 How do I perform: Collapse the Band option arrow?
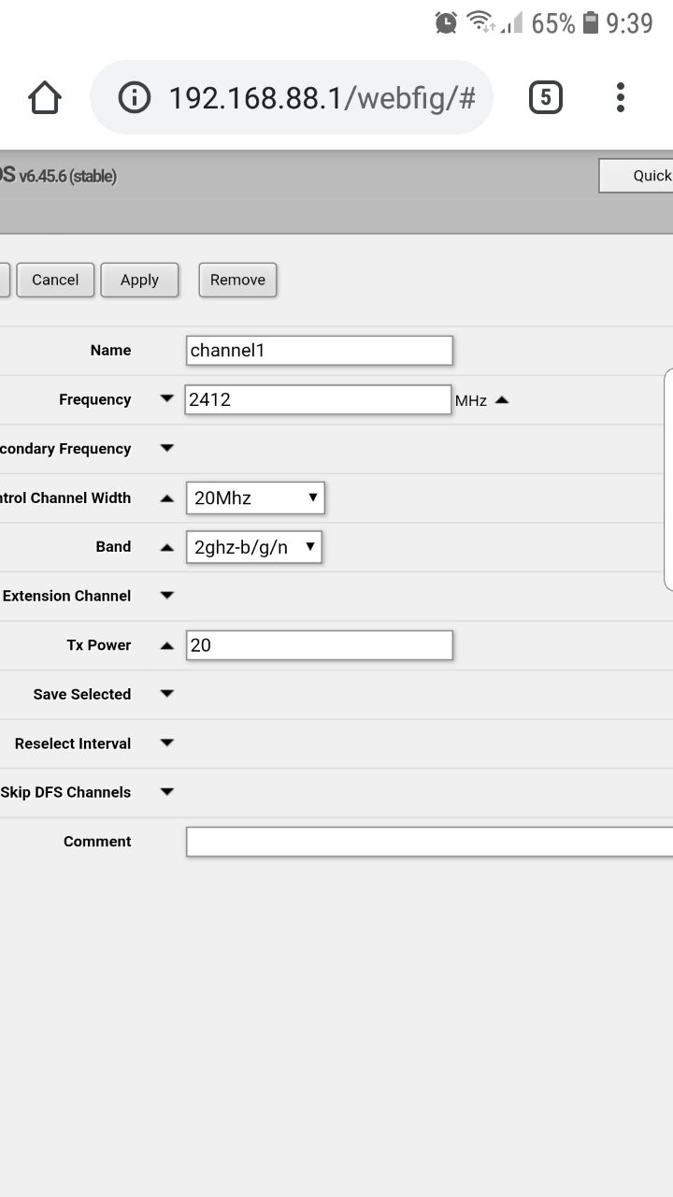point(167,547)
